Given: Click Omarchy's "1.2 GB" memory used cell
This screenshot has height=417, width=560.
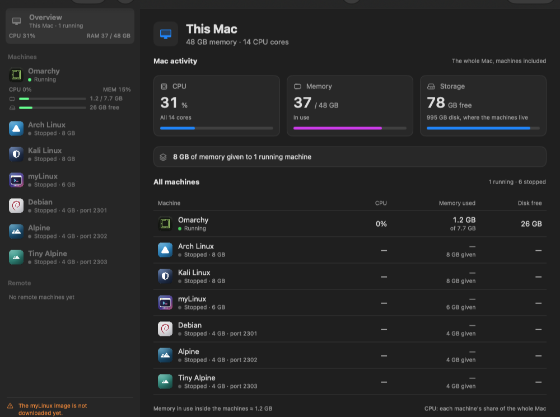Looking at the screenshot, I should pyautogui.click(x=464, y=220).
